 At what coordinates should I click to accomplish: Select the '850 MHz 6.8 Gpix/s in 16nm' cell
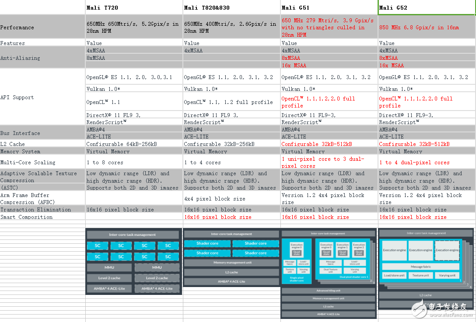[x=426, y=28]
